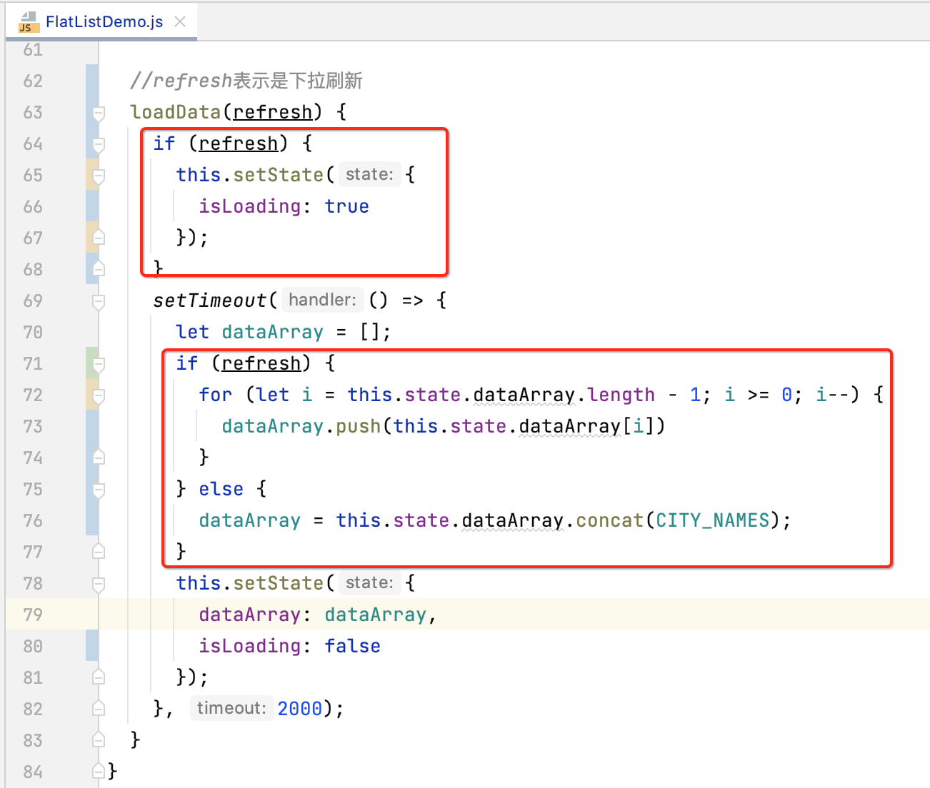Click the green change marker on line 71

[x=92, y=363]
